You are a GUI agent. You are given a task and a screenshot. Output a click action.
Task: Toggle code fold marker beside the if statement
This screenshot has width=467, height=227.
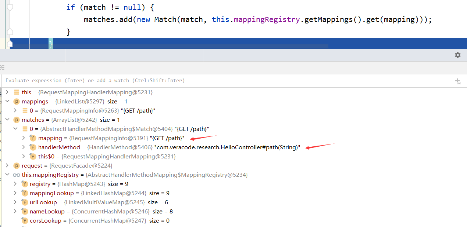(x=10, y=7)
